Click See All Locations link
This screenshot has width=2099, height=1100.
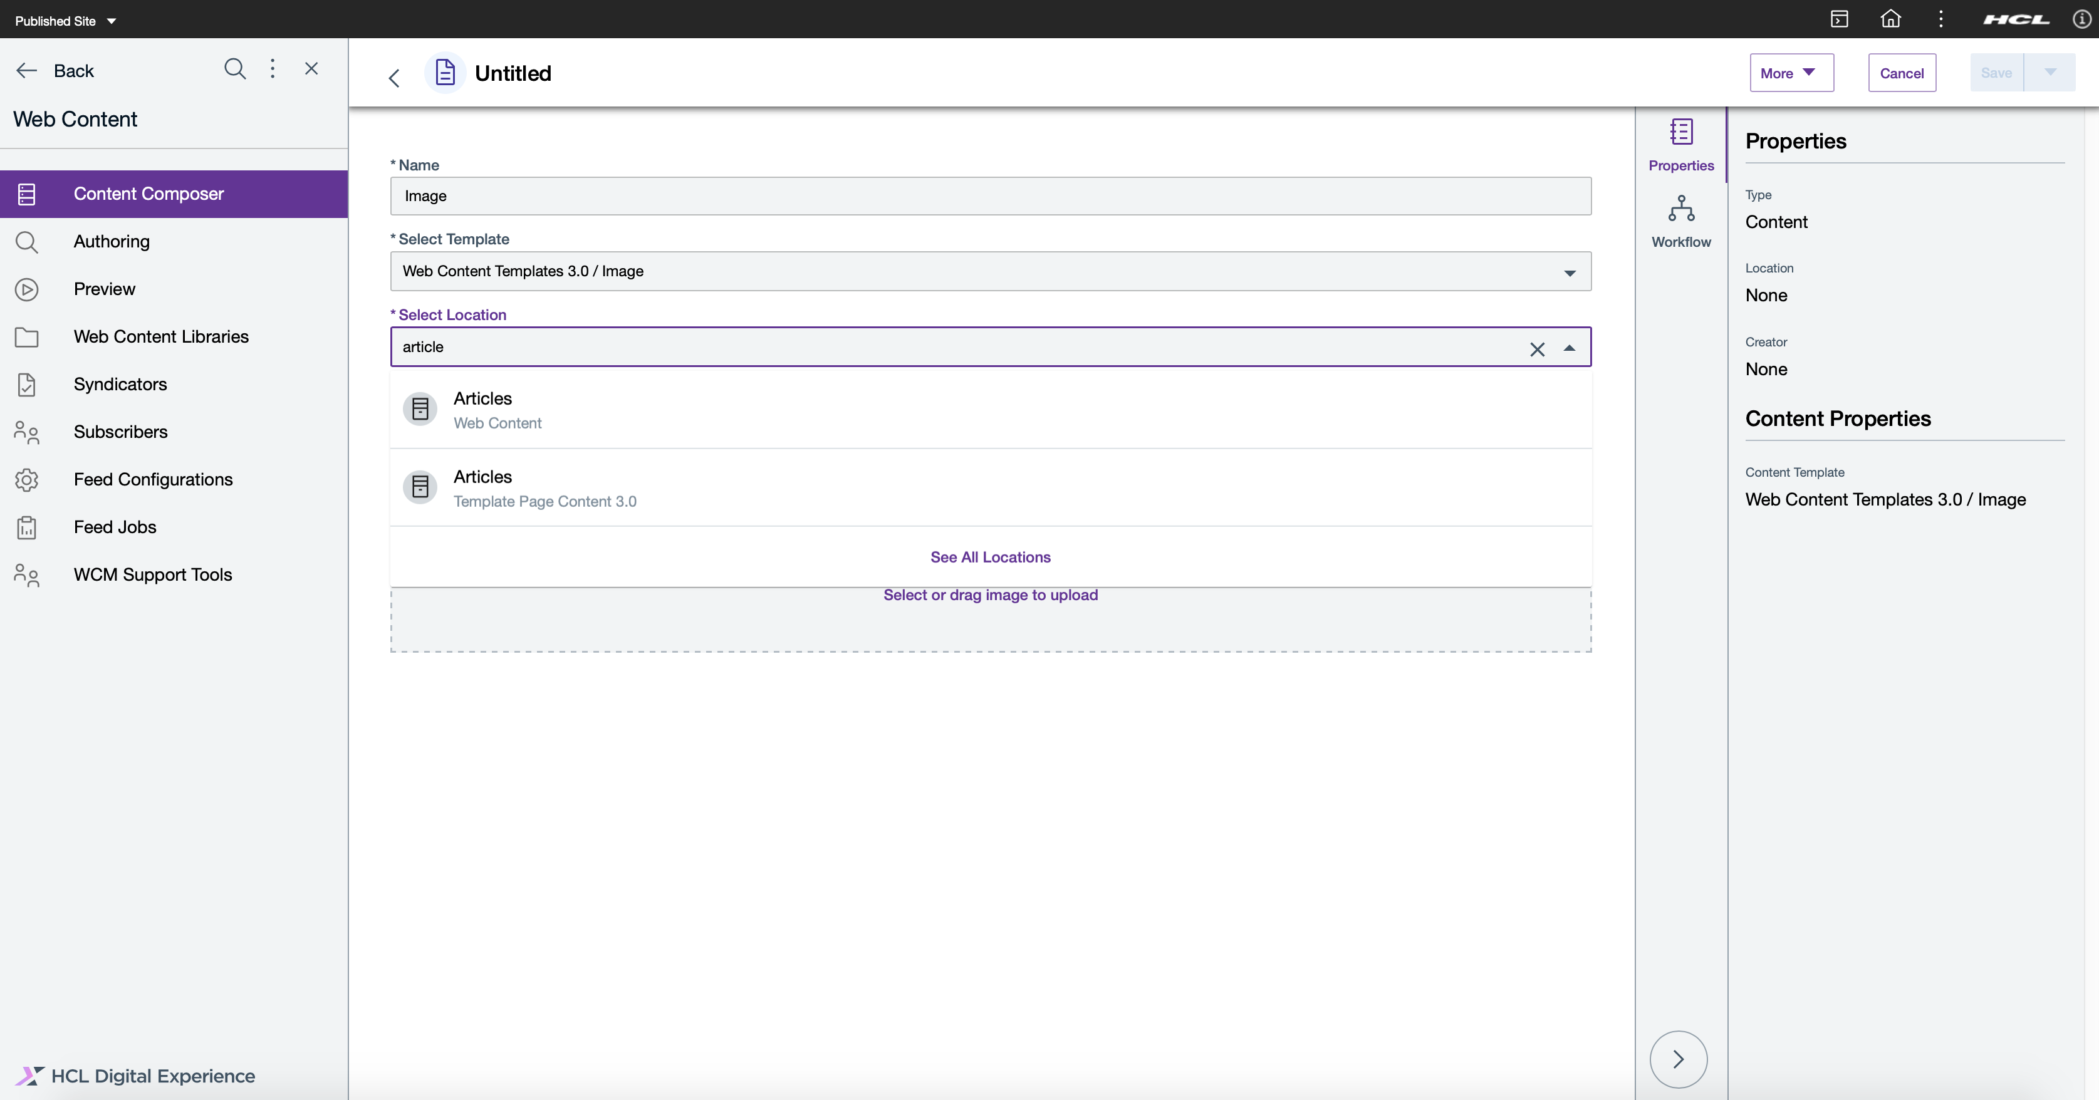coord(990,558)
